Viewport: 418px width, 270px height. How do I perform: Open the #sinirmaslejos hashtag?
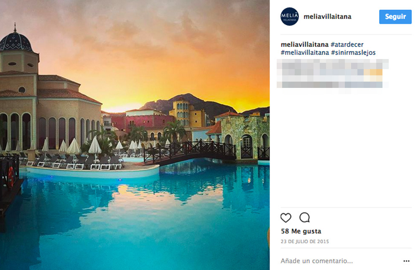tap(353, 53)
